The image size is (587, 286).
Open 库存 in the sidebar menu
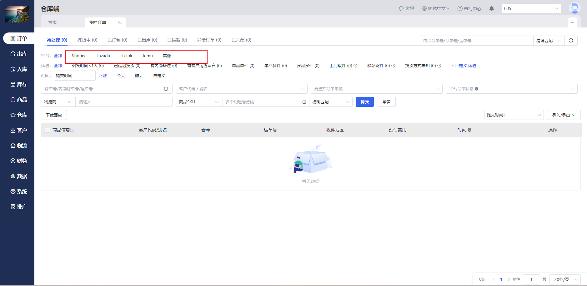tap(19, 84)
